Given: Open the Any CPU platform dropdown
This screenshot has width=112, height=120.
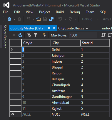Looking at the screenshot, I should 107,19.
